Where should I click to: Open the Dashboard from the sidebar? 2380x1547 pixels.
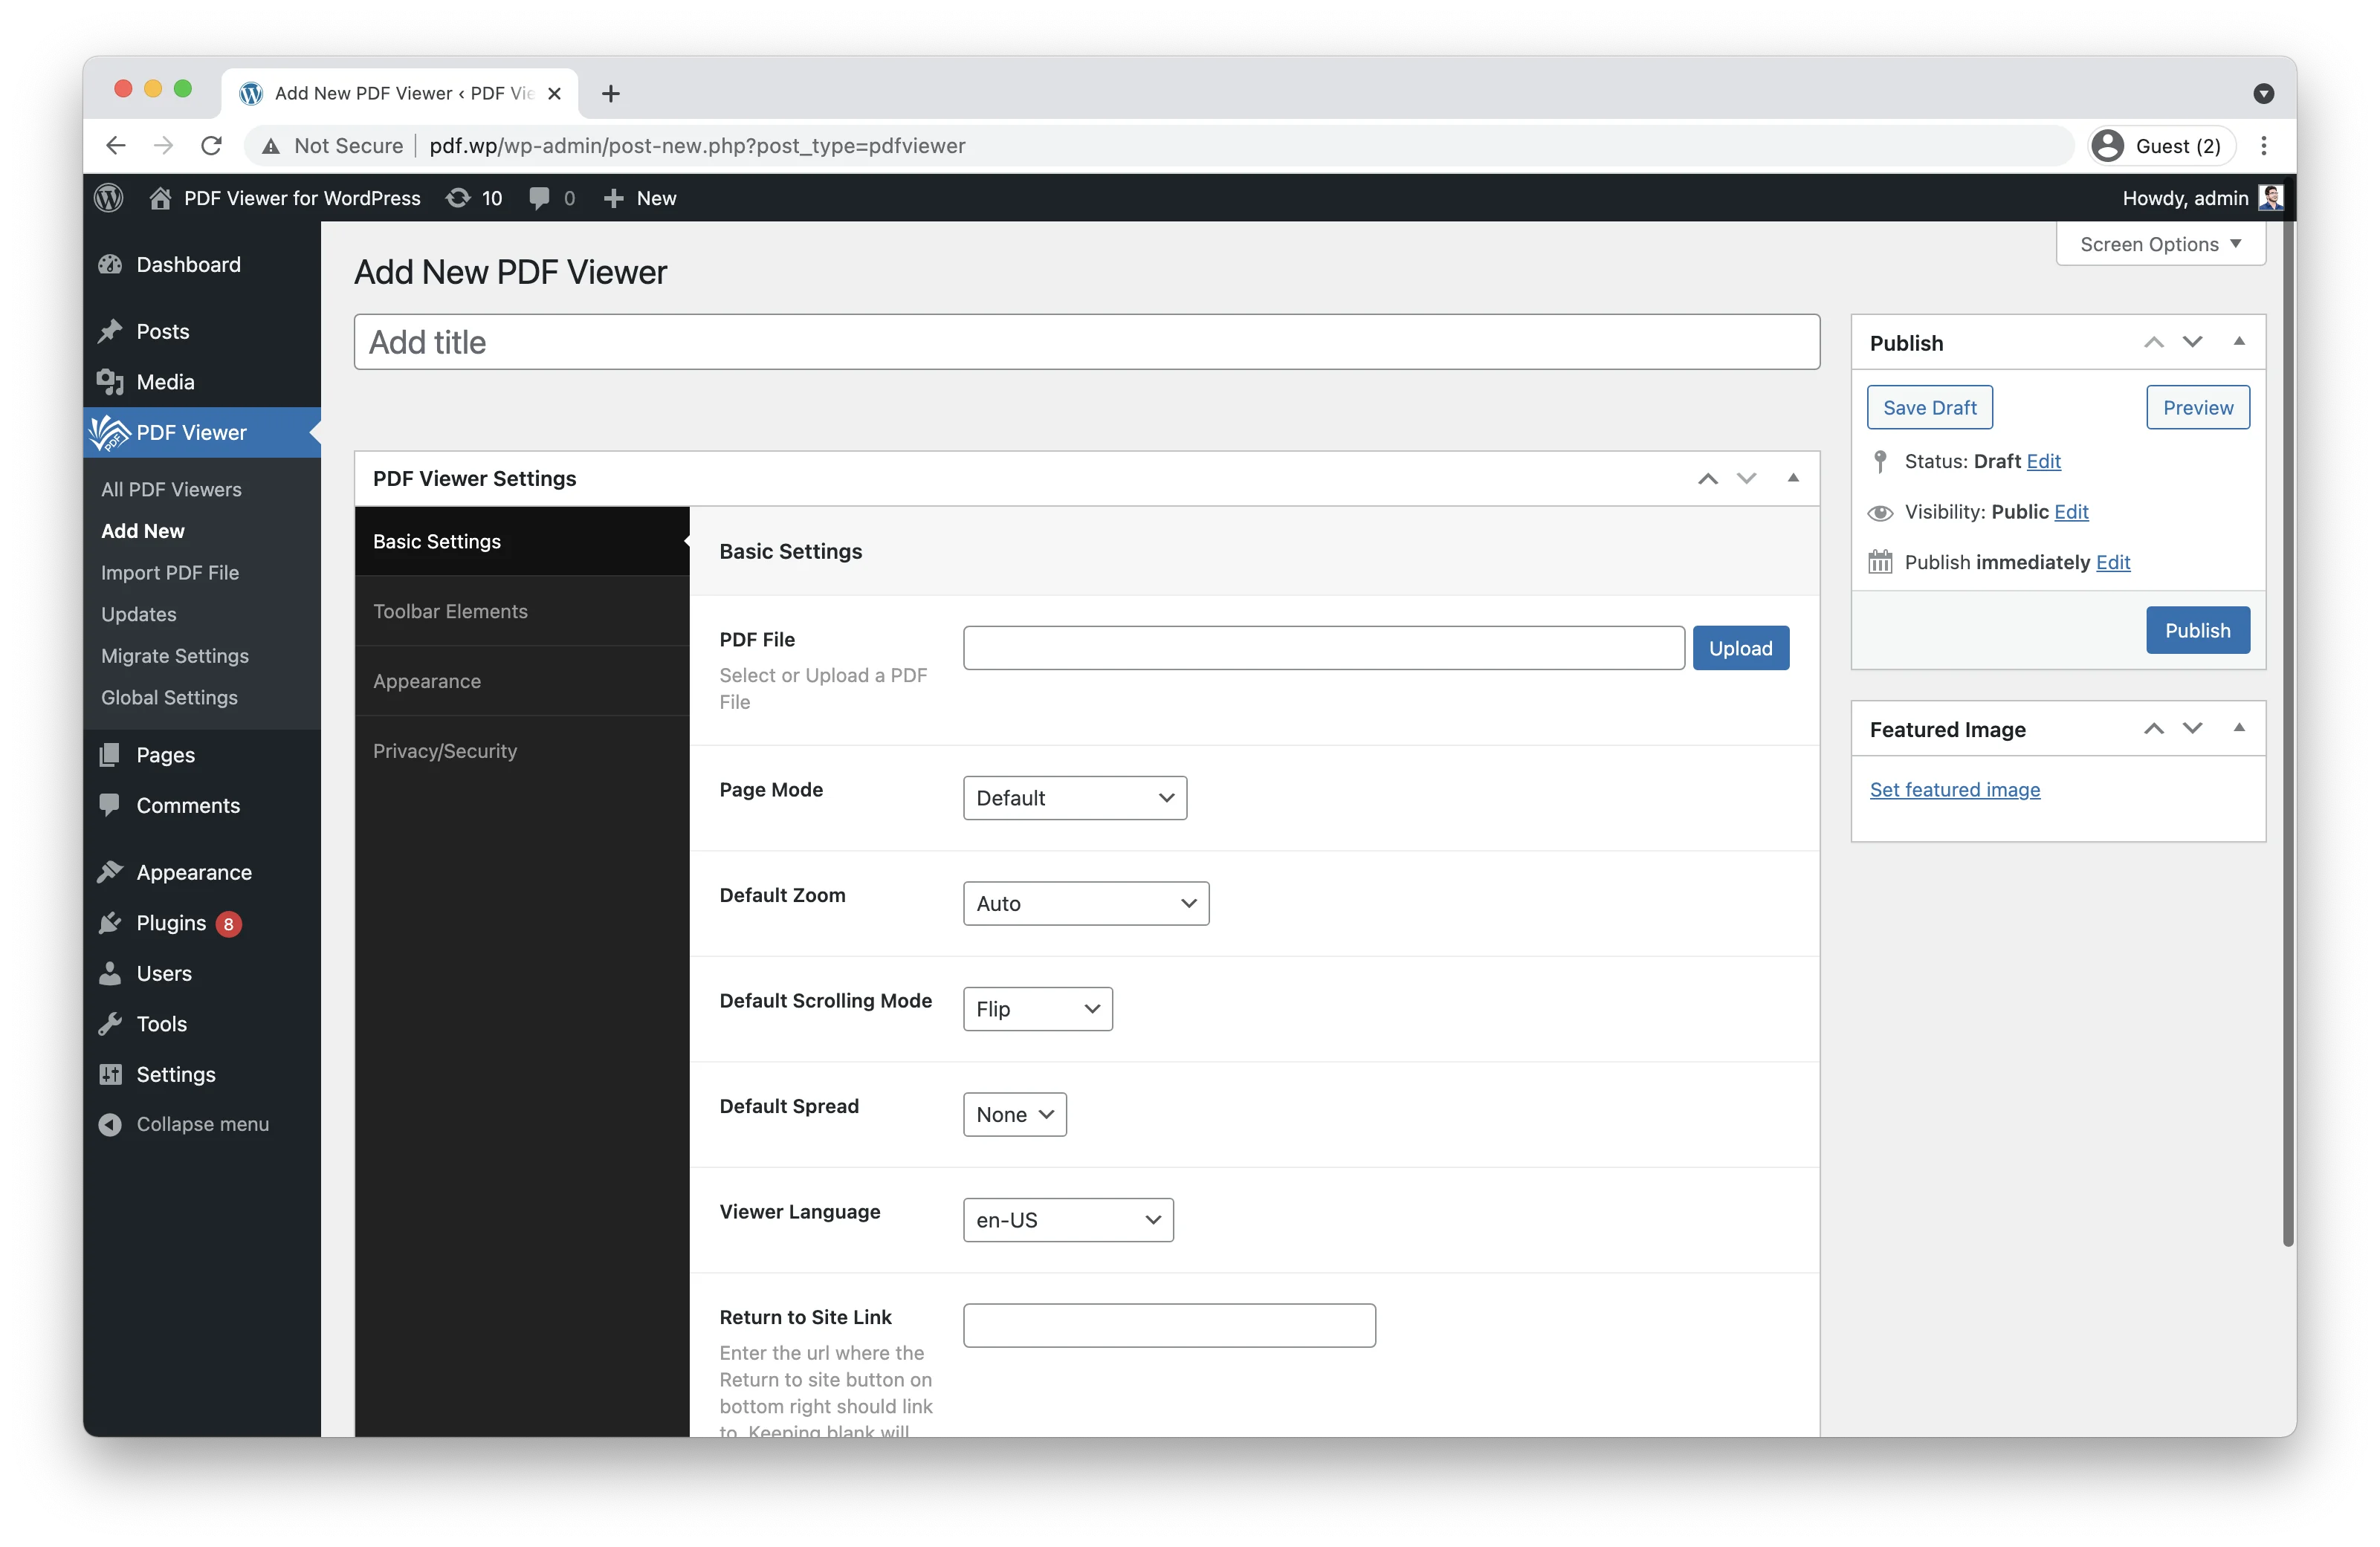point(187,264)
